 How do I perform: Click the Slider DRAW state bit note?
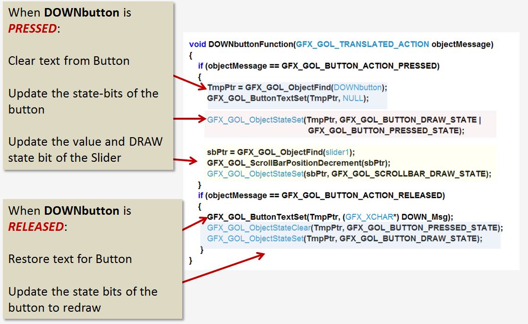tap(85, 149)
